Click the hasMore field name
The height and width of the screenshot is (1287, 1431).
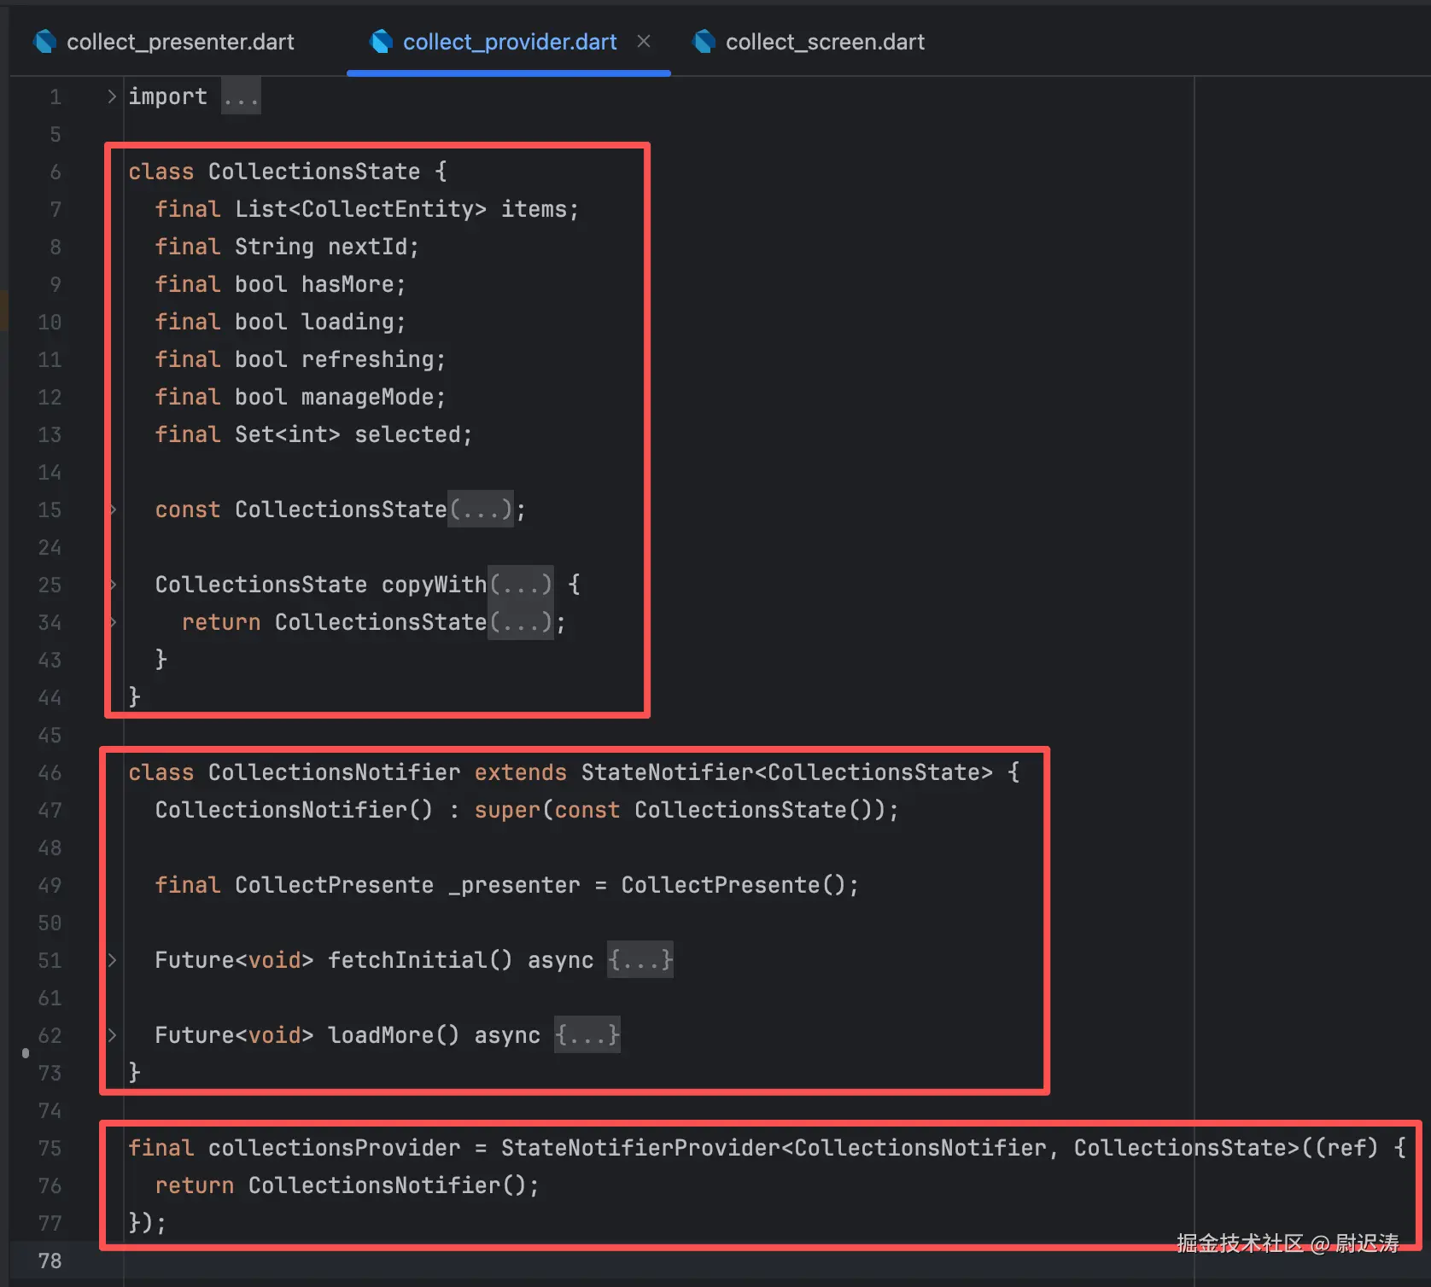(x=348, y=284)
